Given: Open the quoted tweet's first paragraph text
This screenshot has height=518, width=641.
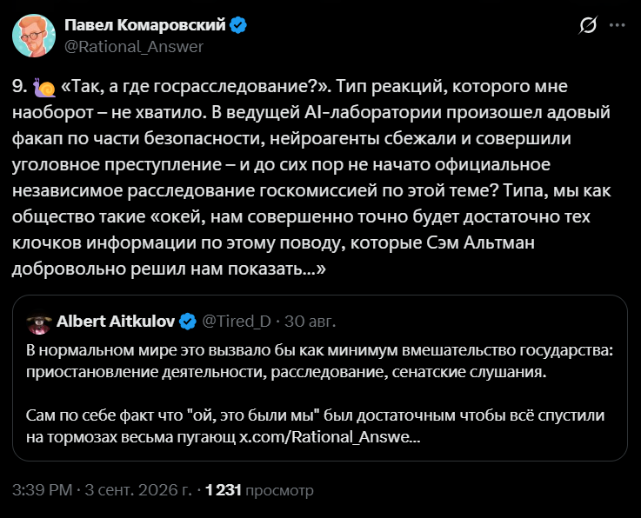Looking at the screenshot, I should click(x=320, y=362).
